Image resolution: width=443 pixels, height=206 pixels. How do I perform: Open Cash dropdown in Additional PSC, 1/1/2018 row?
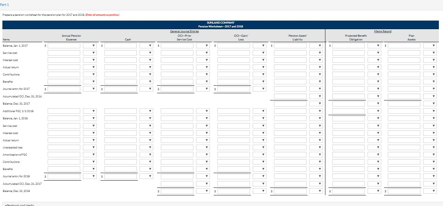click(x=146, y=111)
